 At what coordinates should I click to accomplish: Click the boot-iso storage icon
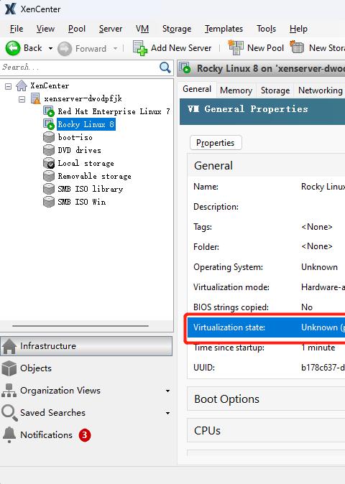coord(49,137)
